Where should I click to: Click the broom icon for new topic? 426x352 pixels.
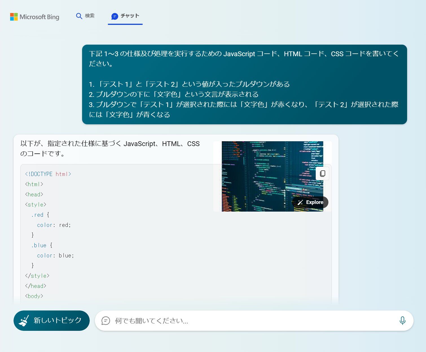24,321
